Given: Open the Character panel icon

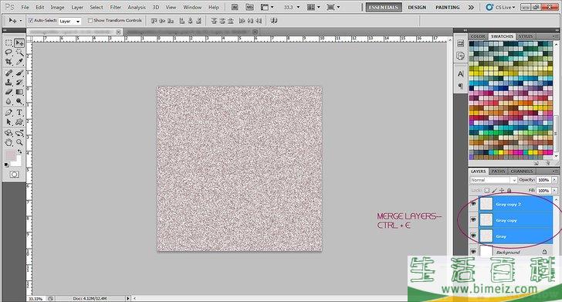Looking at the screenshot, I should point(461,74).
